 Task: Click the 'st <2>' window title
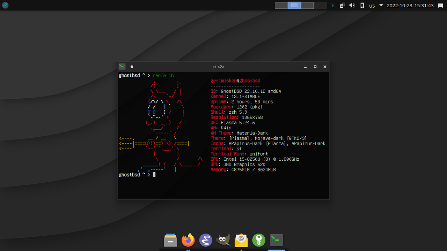(219, 67)
